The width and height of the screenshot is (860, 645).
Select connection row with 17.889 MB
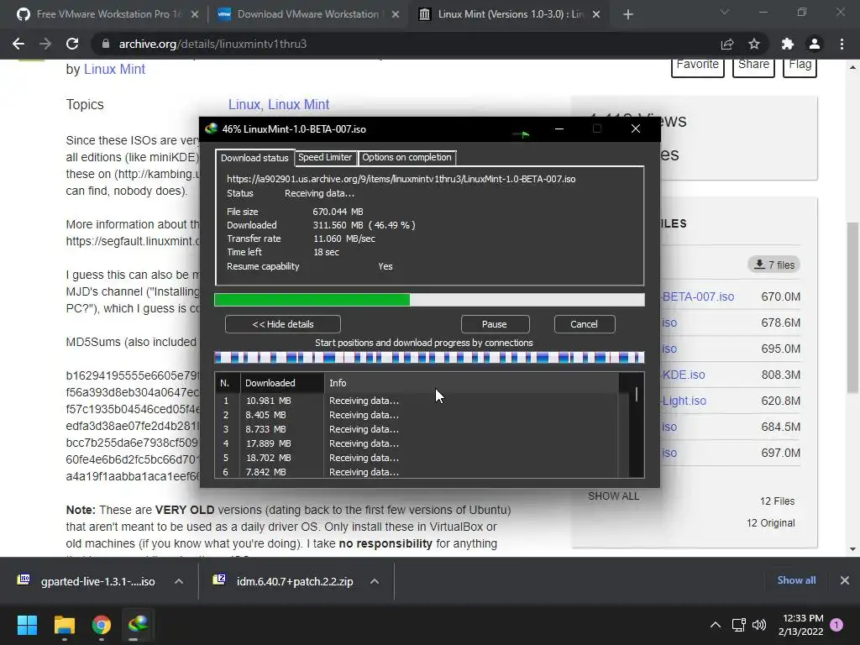417,443
